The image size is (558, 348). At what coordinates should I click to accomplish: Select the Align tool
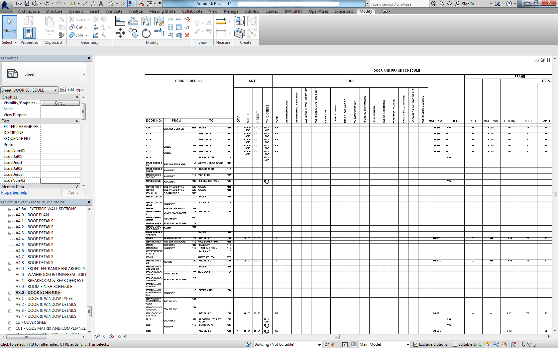click(120, 21)
